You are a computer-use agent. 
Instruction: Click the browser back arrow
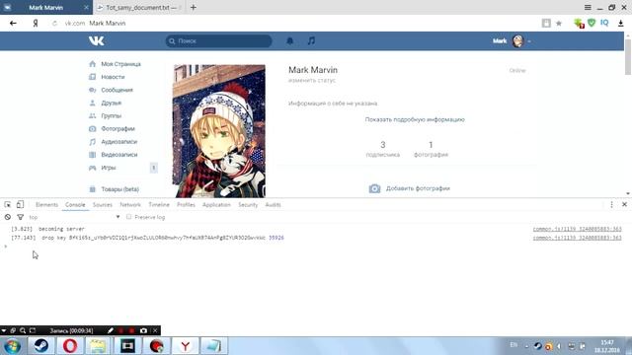coord(13,24)
